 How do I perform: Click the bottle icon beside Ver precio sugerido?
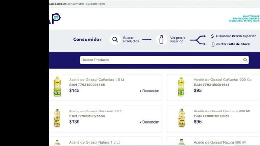161,39
